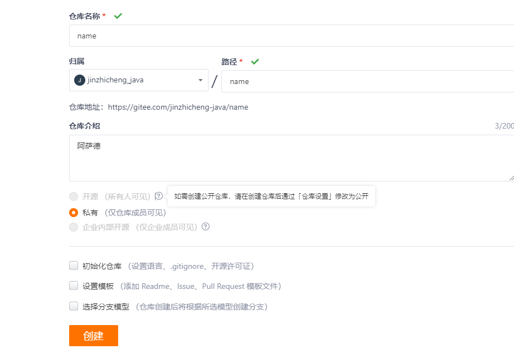The width and height of the screenshot is (514, 349).
Task: Click the slash separator before path field
Action: 215,81
